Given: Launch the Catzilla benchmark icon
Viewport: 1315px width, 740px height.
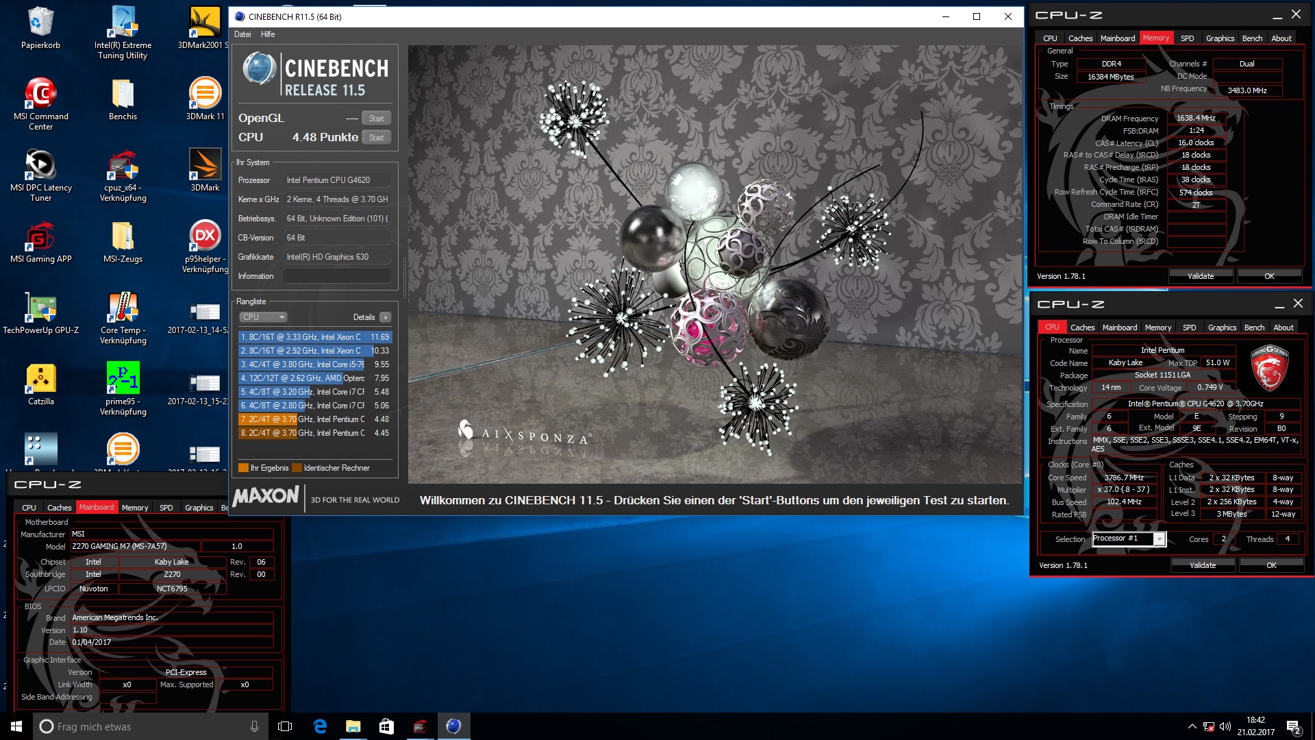Looking at the screenshot, I should tap(40, 384).
